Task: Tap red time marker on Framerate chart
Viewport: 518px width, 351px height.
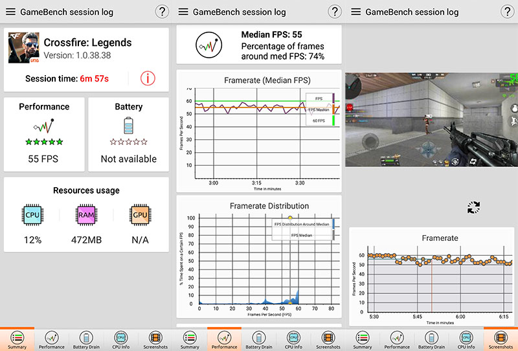Action: click(x=431, y=286)
